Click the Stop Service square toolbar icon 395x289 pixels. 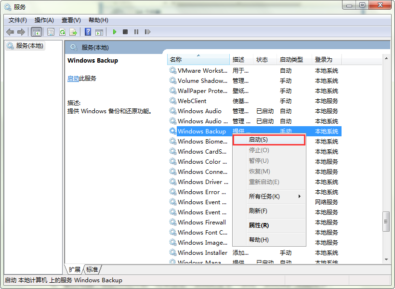tap(125, 32)
